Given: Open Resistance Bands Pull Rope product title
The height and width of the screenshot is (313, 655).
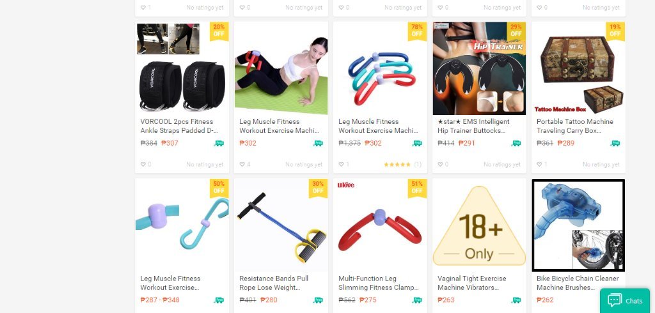Looking at the screenshot, I should coord(274,283).
